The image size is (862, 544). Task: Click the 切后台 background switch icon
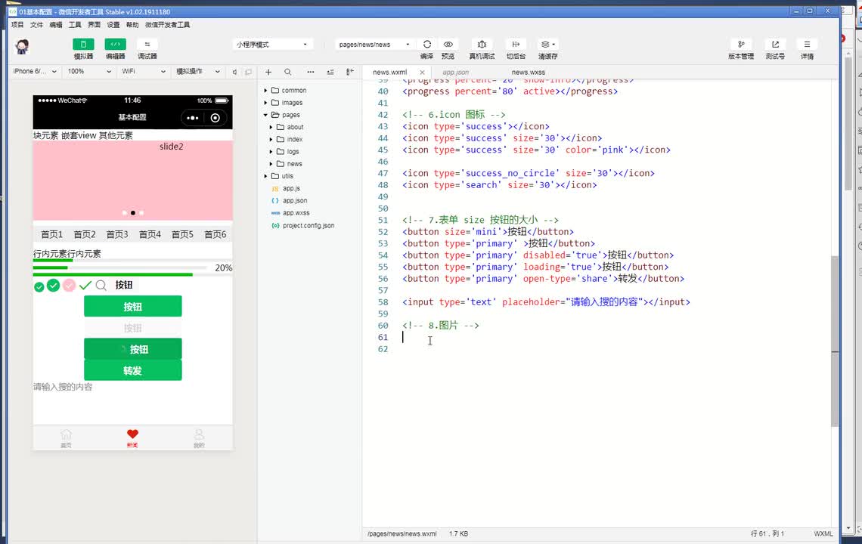pyautogui.click(x=516, y=45)
